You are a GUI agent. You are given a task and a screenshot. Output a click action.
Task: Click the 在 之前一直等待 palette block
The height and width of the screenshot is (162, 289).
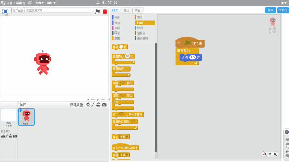[x=128, y=115]
